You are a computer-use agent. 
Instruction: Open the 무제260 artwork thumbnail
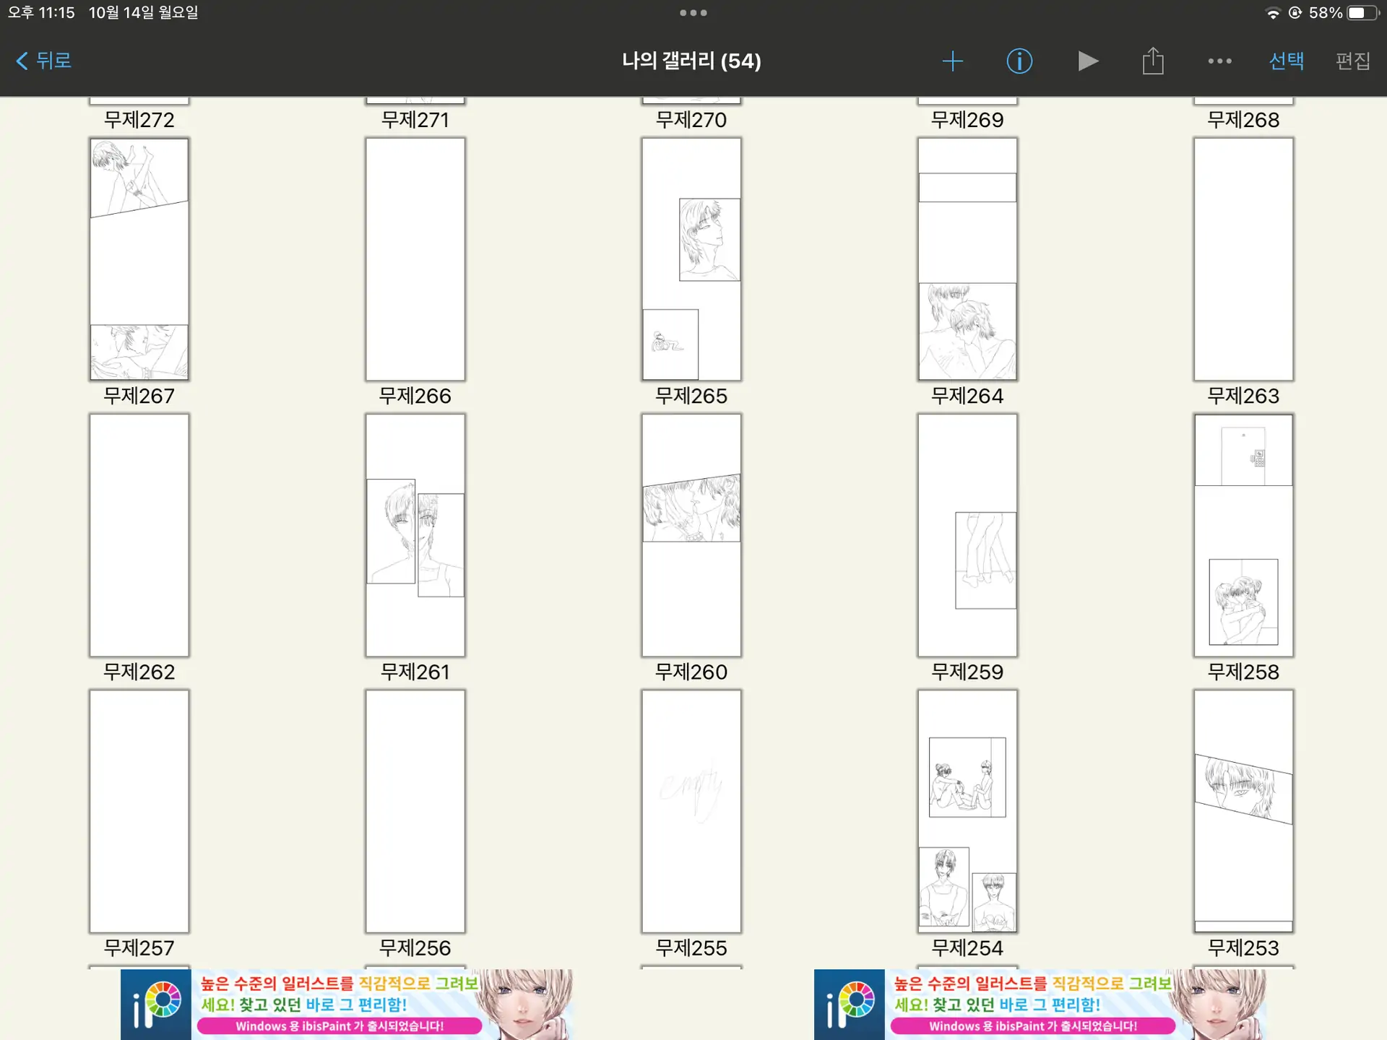point(691,535)
